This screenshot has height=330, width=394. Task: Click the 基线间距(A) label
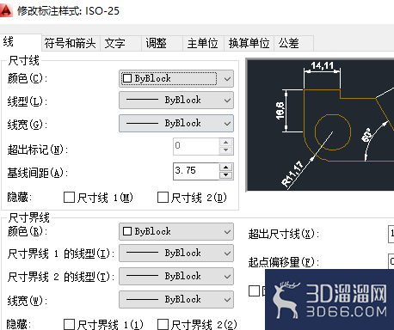pyautogui.click(x=38, y=173)
